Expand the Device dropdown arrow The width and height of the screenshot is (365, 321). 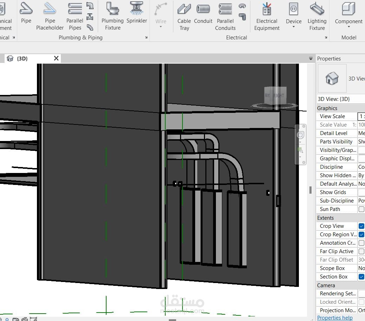pyautogui.click(x=294, y=27)
